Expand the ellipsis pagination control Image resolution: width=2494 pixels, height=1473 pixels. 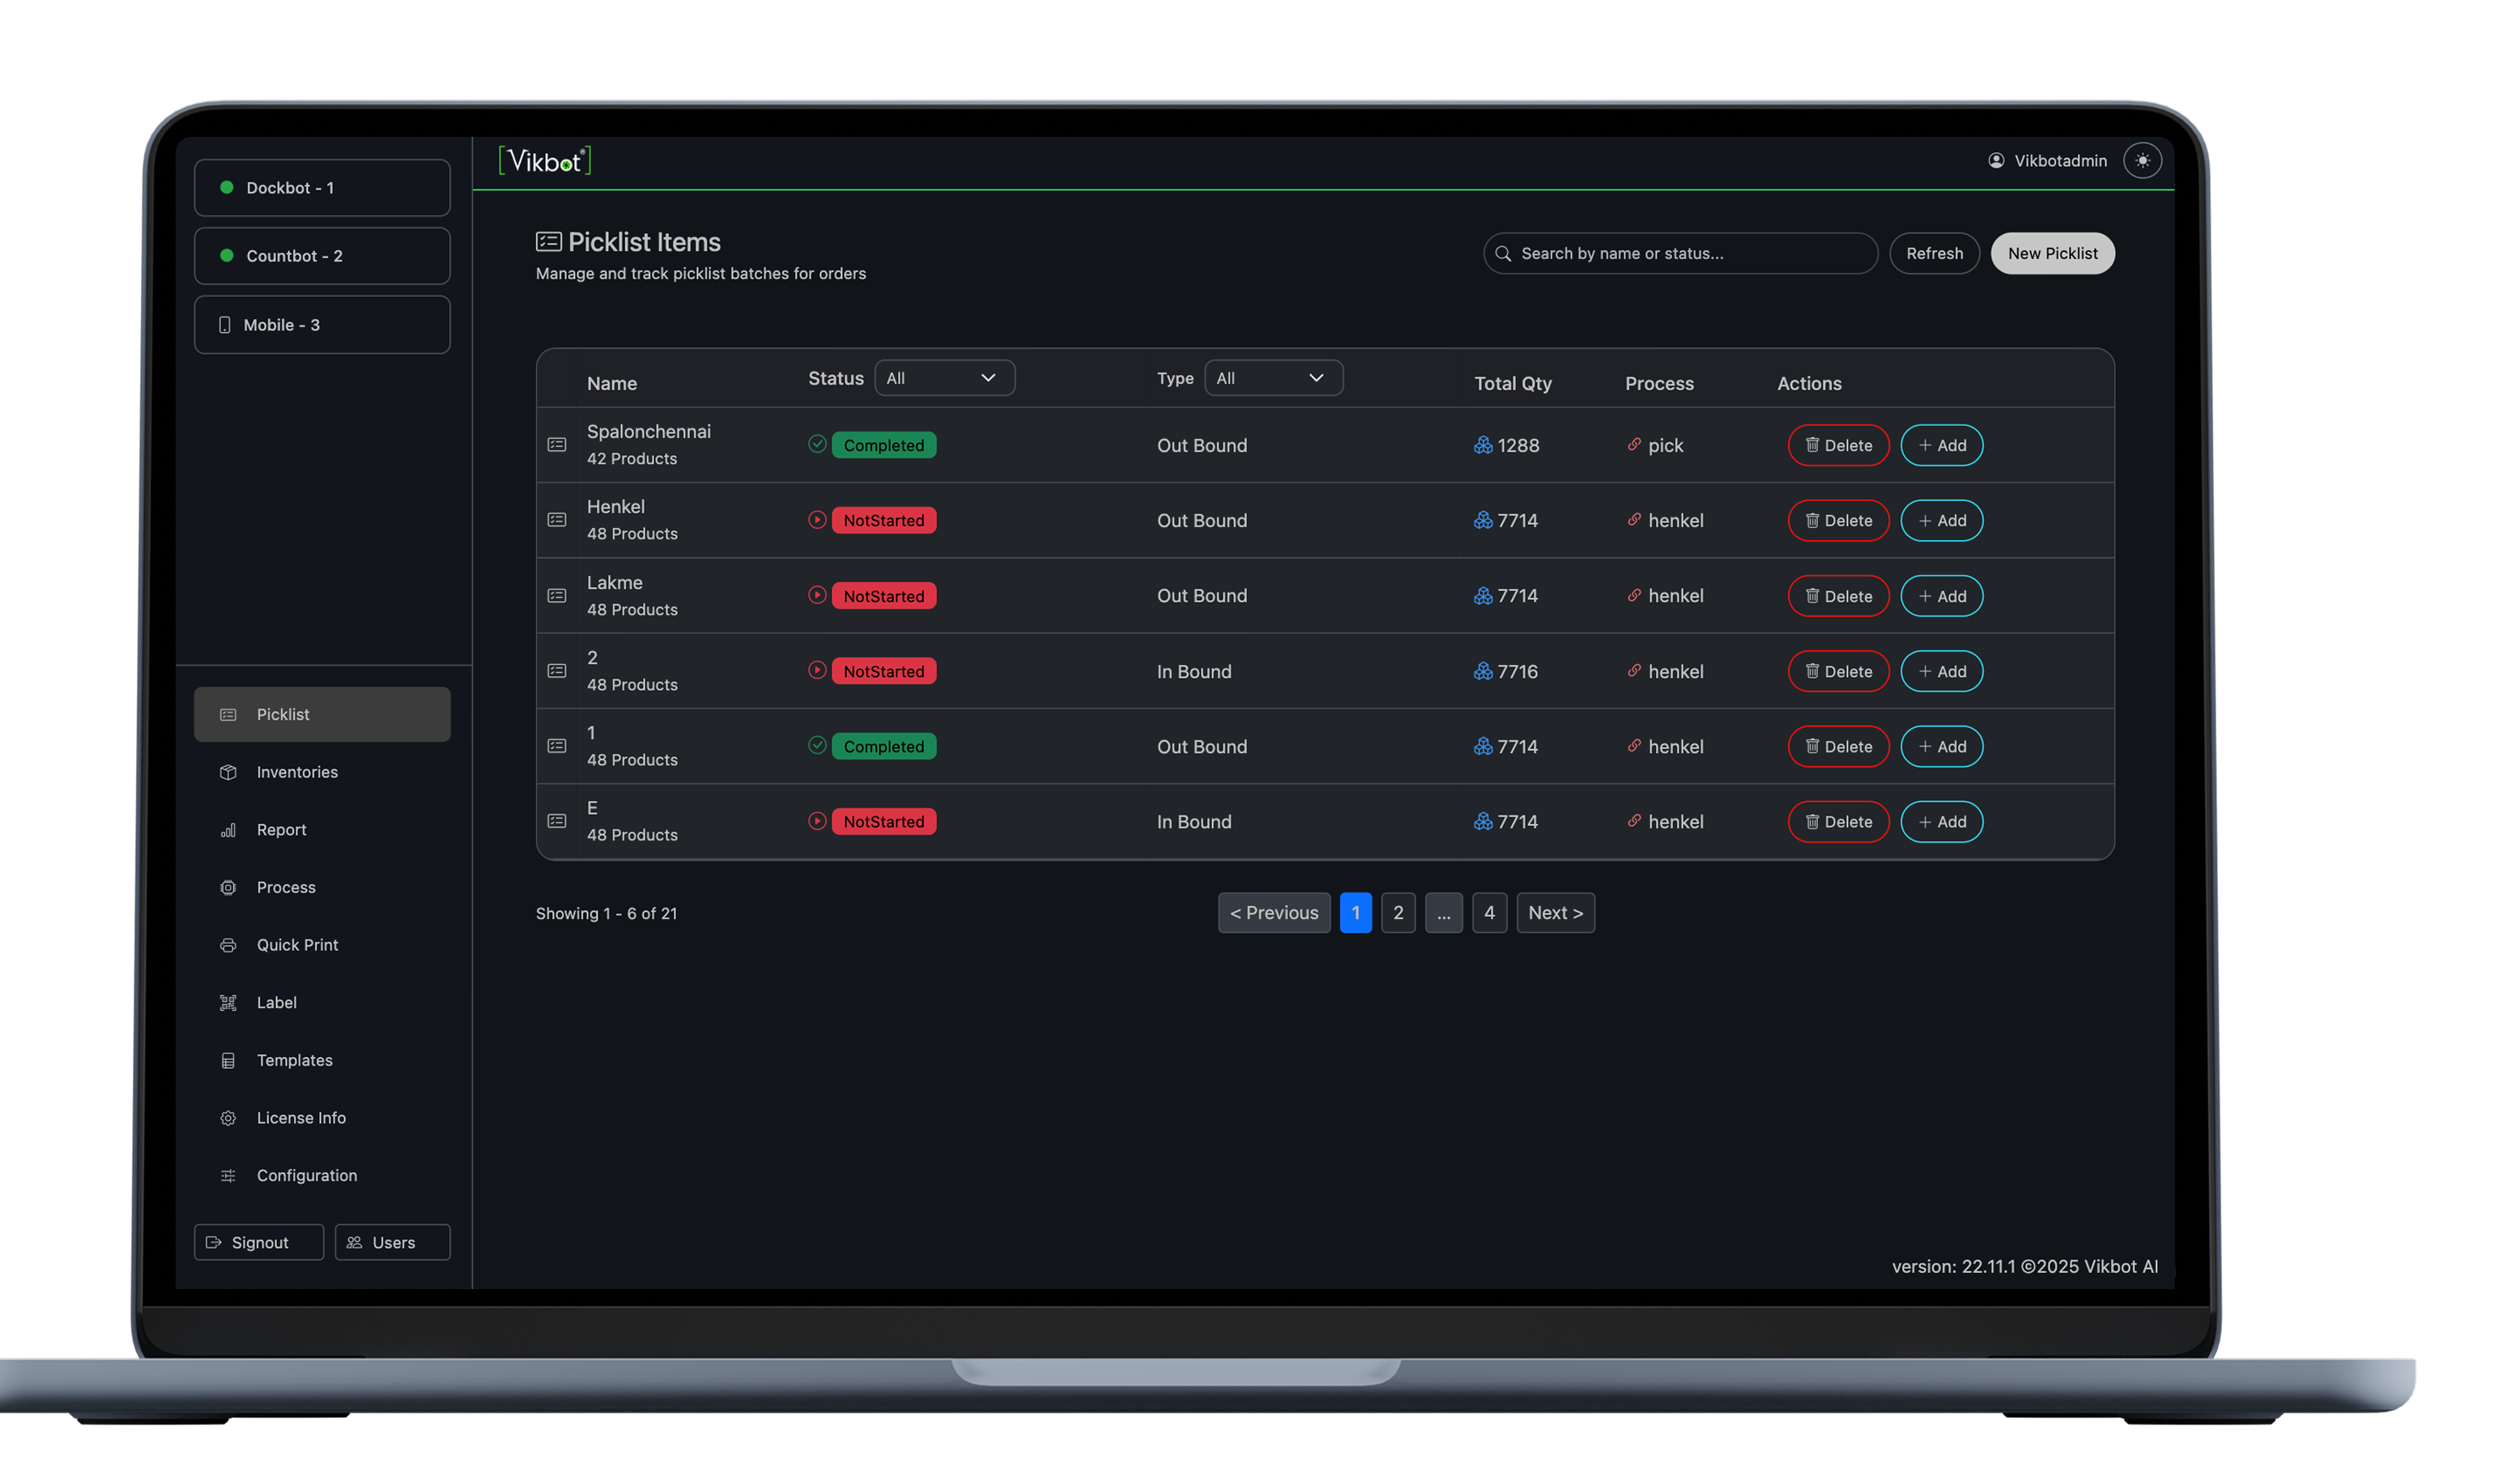[1444, 912]
